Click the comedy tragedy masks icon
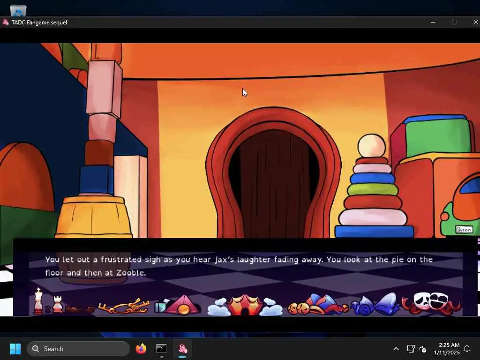Screen dimensions: 480x360 432,303
